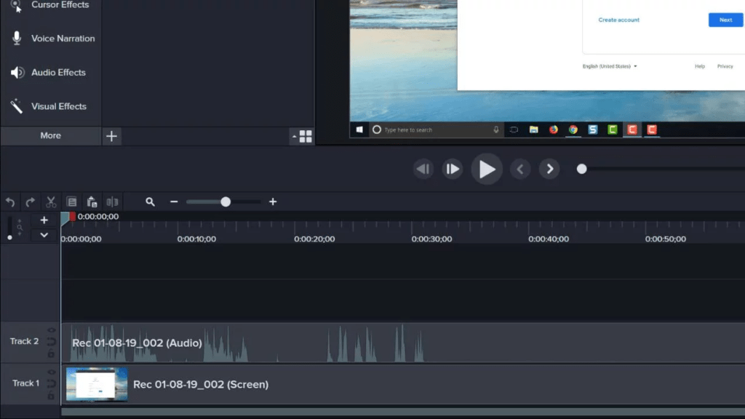This screenshot has width=745, height=419.
Task: Add a new track with plus button
Action: 44,220
